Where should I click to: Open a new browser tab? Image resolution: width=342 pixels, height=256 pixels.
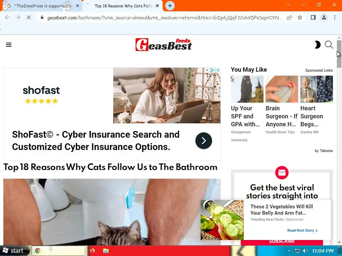pos(170,6)
